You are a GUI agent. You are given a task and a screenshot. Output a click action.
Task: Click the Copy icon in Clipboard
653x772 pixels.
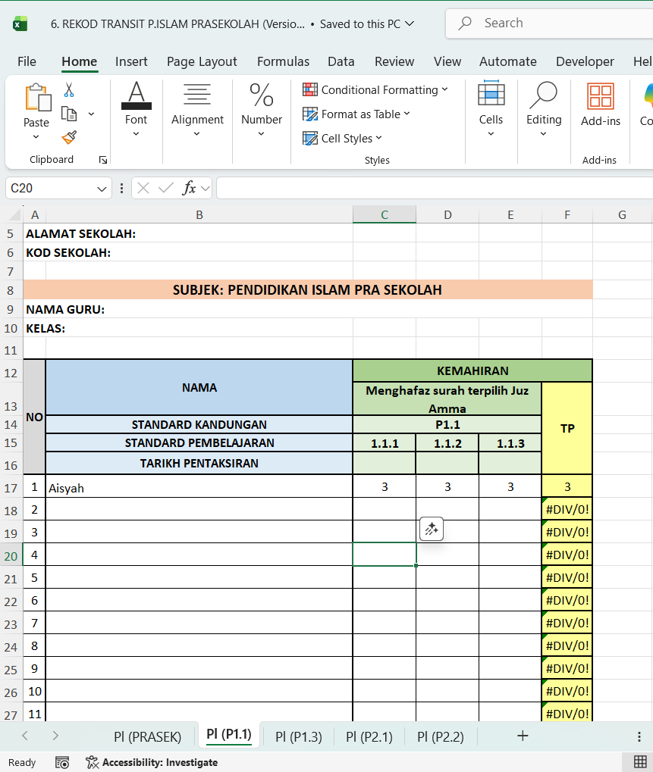[x=69, y=114]
